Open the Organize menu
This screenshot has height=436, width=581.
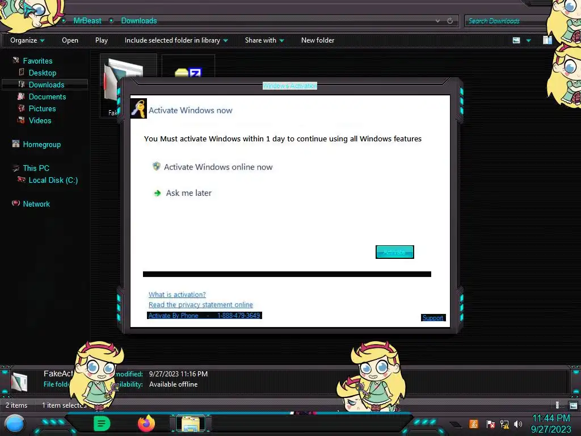coord(27,40)
